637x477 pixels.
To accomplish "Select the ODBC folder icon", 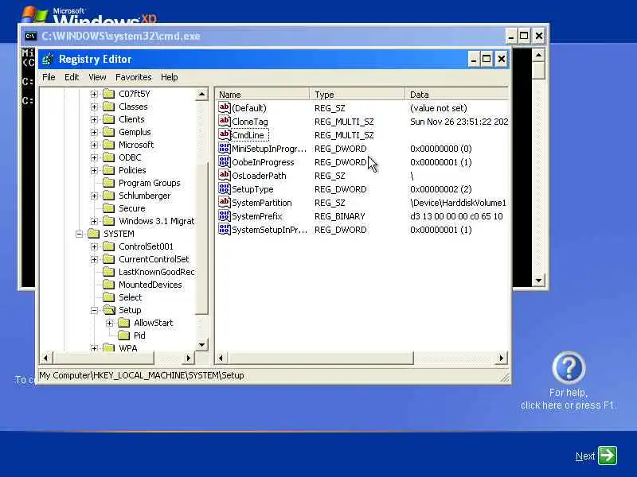I will coord(108,157).
